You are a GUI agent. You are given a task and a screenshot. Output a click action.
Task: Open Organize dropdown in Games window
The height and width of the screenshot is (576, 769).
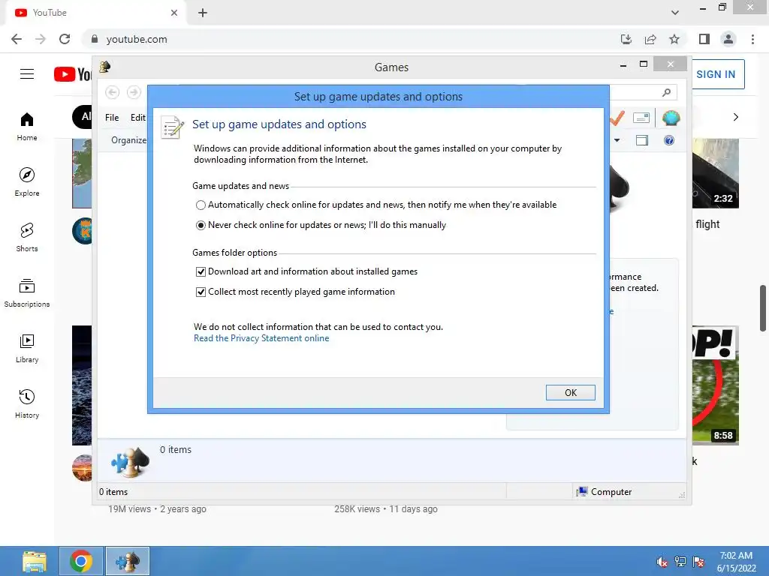[128, 140]
